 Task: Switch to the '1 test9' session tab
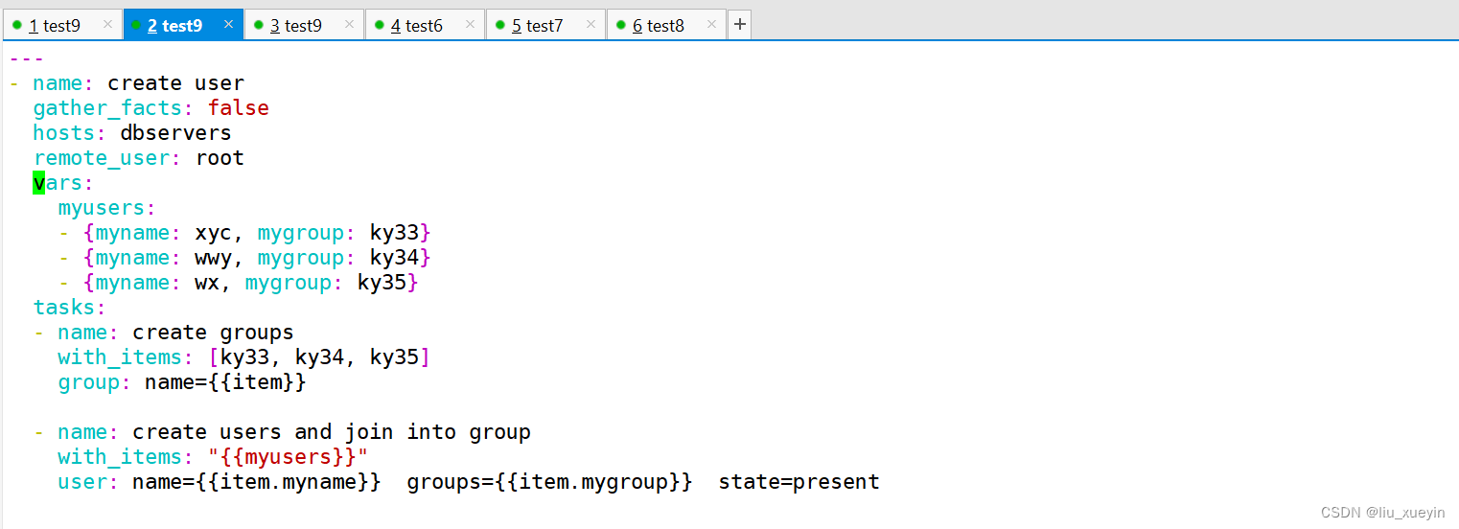click(x=62, y=25)
